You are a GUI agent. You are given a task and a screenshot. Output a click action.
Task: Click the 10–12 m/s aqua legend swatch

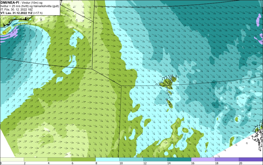[x=131, y=159]
